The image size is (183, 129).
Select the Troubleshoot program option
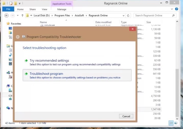coord(77,75)
